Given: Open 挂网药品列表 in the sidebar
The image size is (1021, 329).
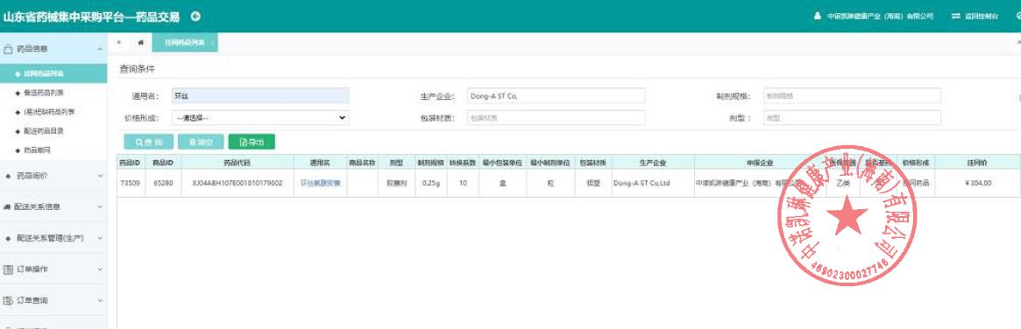Looking at the screenshot, I should tap(53, 73).
